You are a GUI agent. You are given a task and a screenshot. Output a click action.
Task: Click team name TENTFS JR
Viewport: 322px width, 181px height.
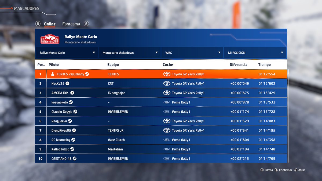[x=116, y=130]
